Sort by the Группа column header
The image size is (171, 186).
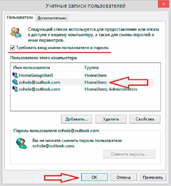(118, 68)
